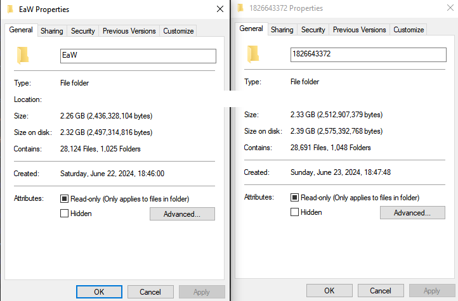Click the EaW folder name field
The width and height of the screenshot is (458, 301).
pyautogui.click(x=138, y=56)
